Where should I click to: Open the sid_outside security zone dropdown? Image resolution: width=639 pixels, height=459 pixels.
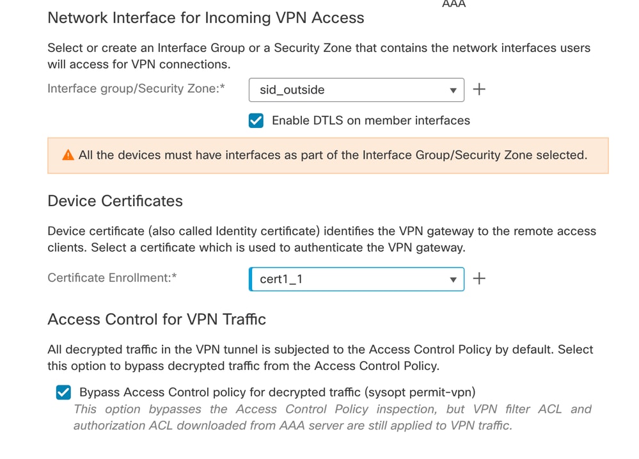[356, 90]
